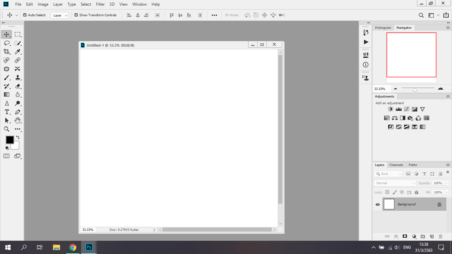Add a Brightness/Contrast adjustment
This screenshot has height=254, width=452.
click(x=390, y=109)
